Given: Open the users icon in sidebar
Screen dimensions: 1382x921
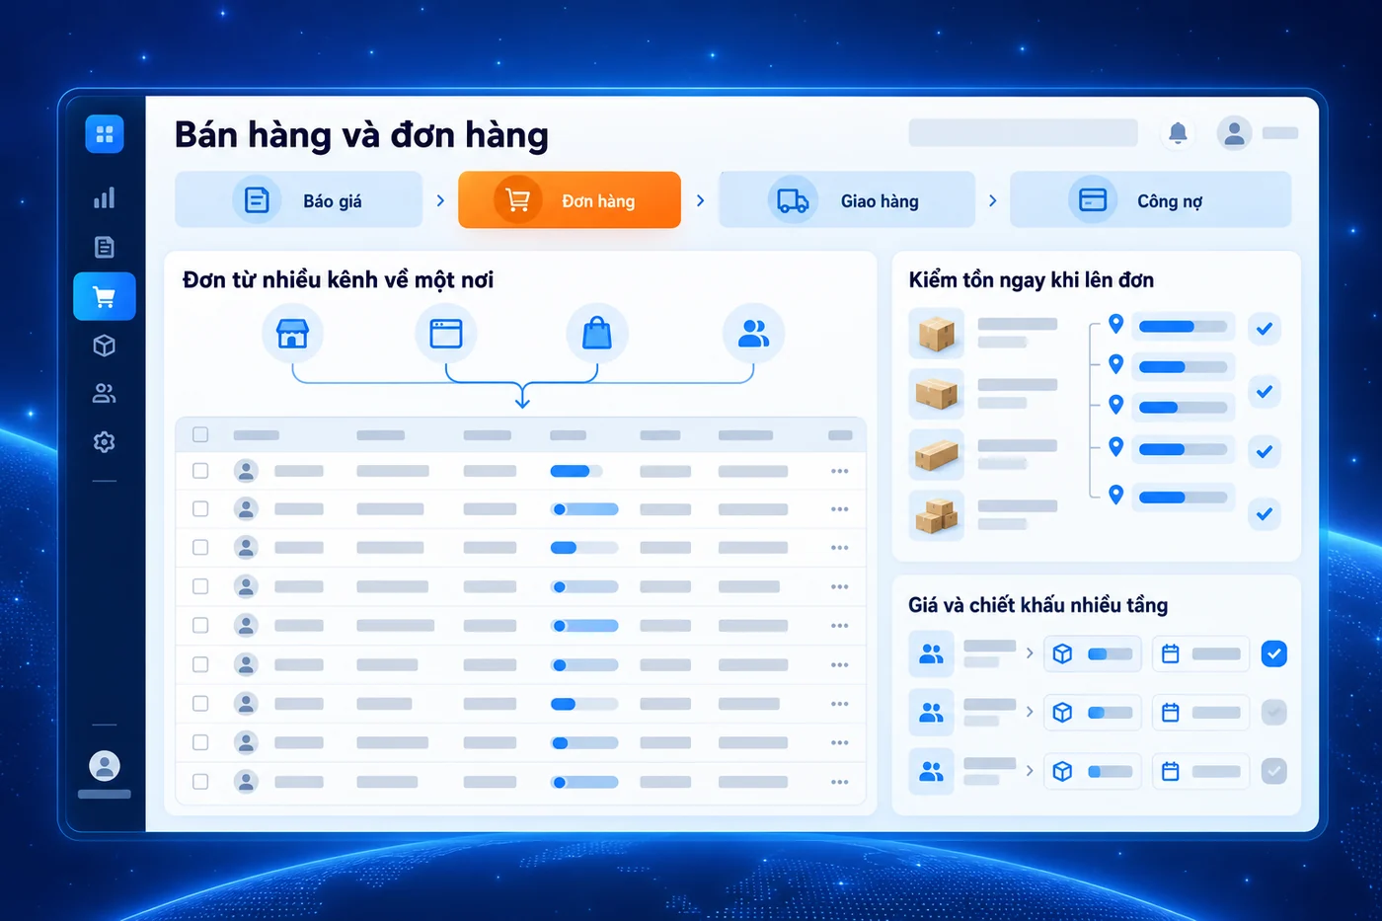Looking at the screenshot, I should [105, 393].
